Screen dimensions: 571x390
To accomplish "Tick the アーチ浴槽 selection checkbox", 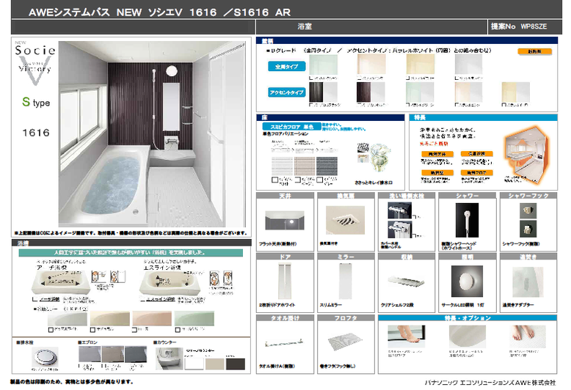I will click(x=35, y=299).
